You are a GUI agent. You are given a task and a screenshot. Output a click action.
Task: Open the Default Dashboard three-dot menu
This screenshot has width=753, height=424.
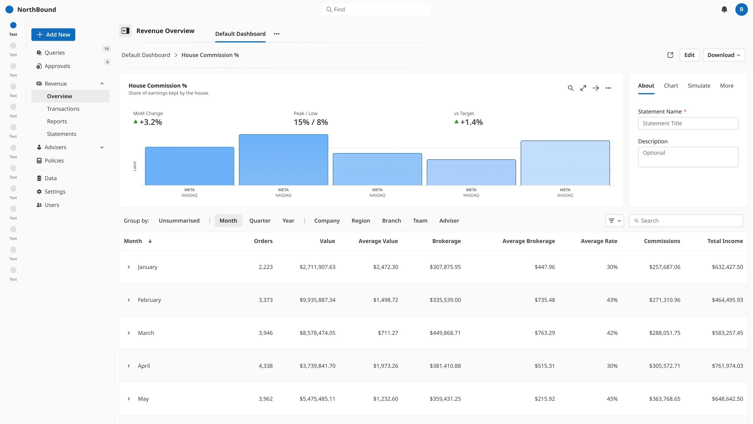point(277,34)
